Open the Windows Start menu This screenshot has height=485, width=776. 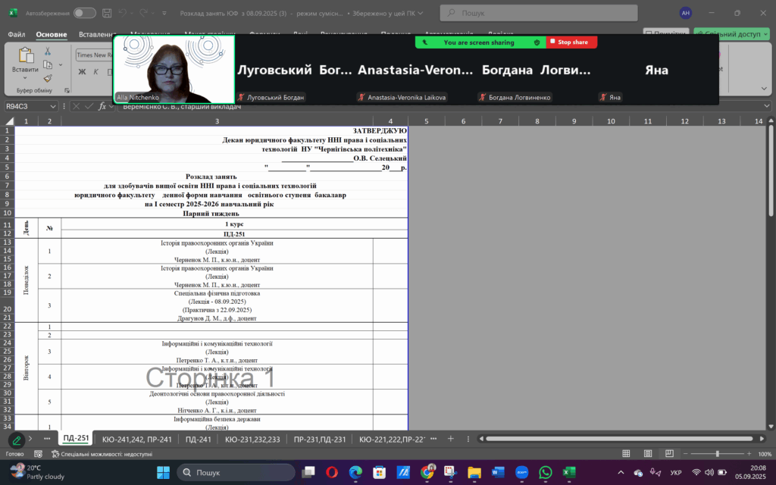tap(164, 473)
